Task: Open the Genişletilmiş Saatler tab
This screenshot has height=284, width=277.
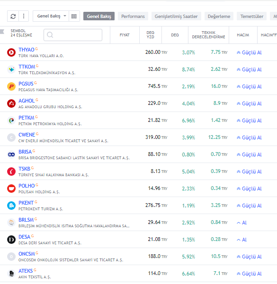Action: pos(176,16)
